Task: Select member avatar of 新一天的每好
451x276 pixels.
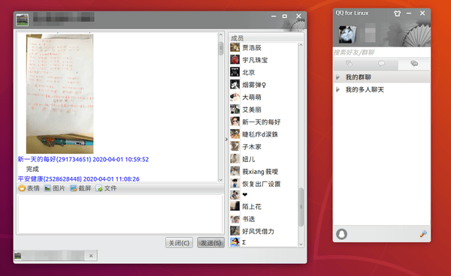Action: pyautogui.click(x=235, y=121)
